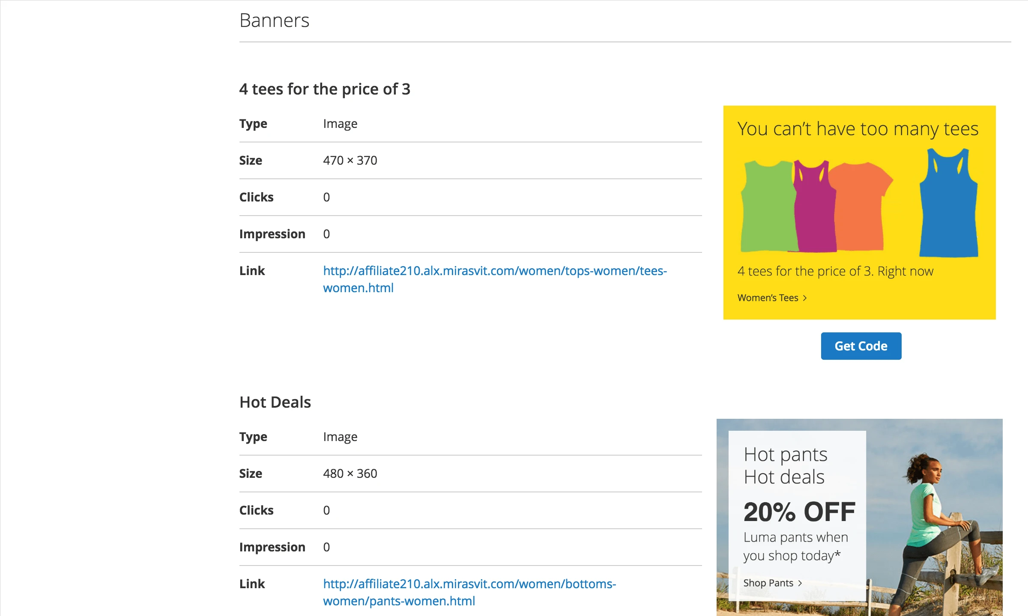Viewport: 1028px width, 616px height.
Task: Click the Banners page title
Action: 274,20
